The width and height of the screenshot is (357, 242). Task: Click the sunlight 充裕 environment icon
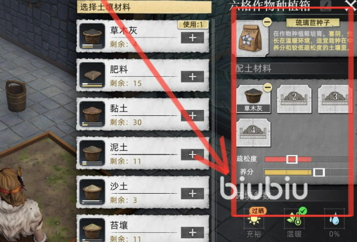point(254,219)
